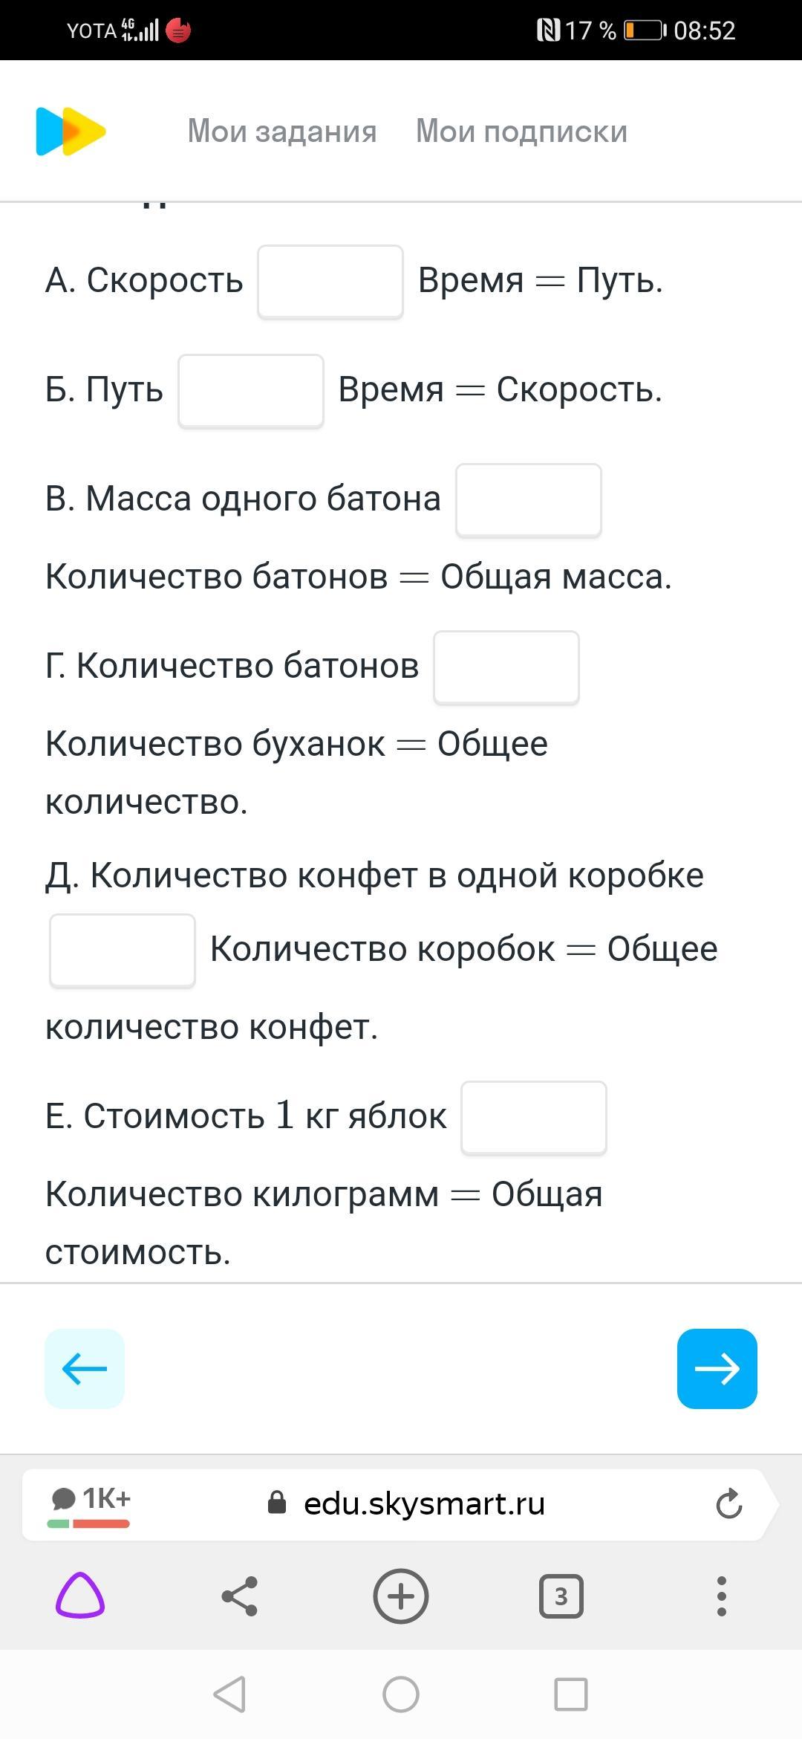Open the Мои задания tab
This screenshot has height=1739, width=802.
pos(282,132)
